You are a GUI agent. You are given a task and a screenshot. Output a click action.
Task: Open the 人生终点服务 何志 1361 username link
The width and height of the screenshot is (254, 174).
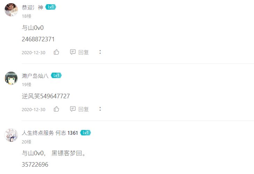(50, 133)
